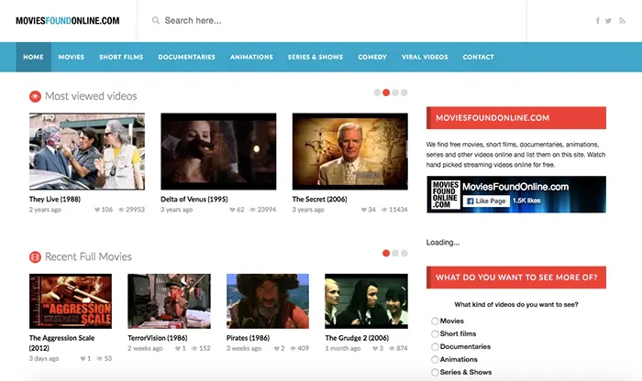Select the Documentaries radio option
The height and width of the screenshot is (381, 642).
435,347
